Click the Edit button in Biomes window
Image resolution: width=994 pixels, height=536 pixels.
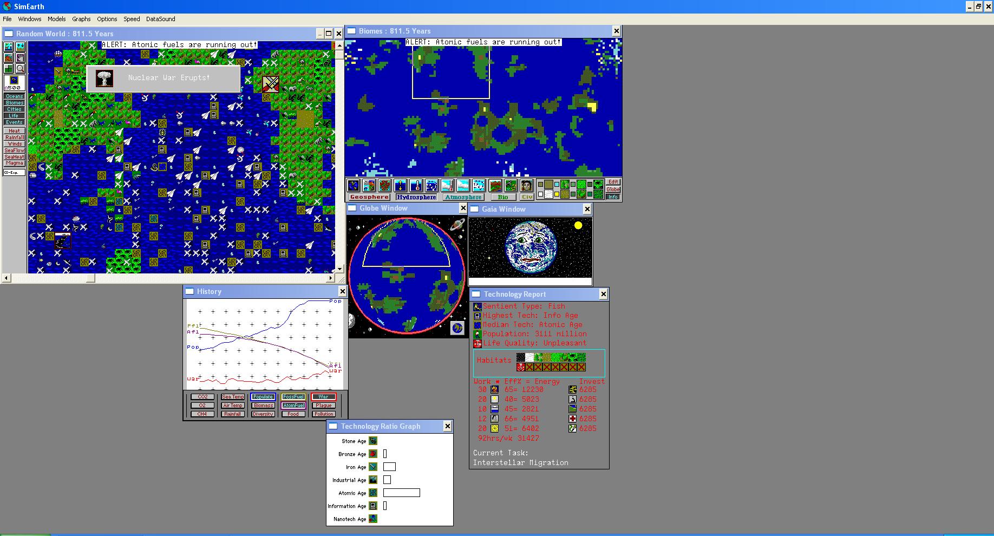tap(613, 182)
